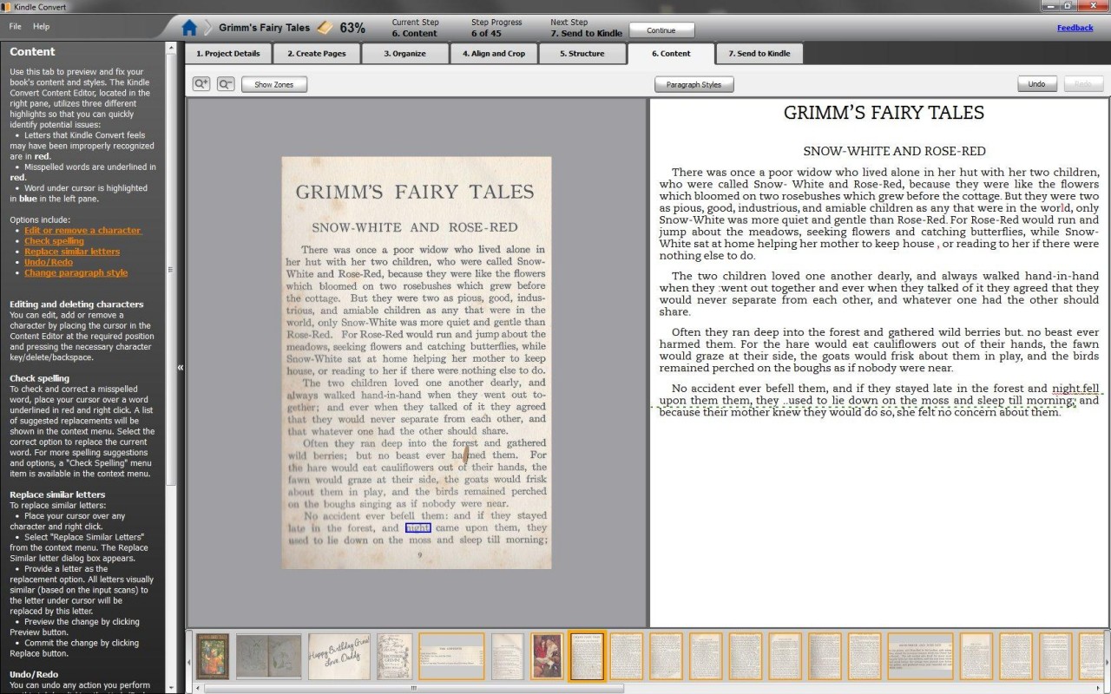Screen dimensions: 1111x694
Task: Click the zoom in magnifier icon
Action: [x=201, y=84]
